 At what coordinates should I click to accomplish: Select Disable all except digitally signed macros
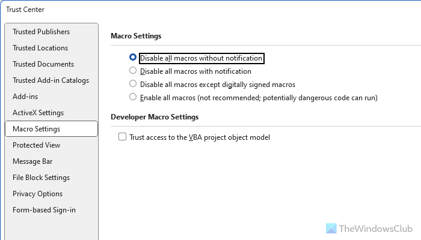(x=133, y=84)
